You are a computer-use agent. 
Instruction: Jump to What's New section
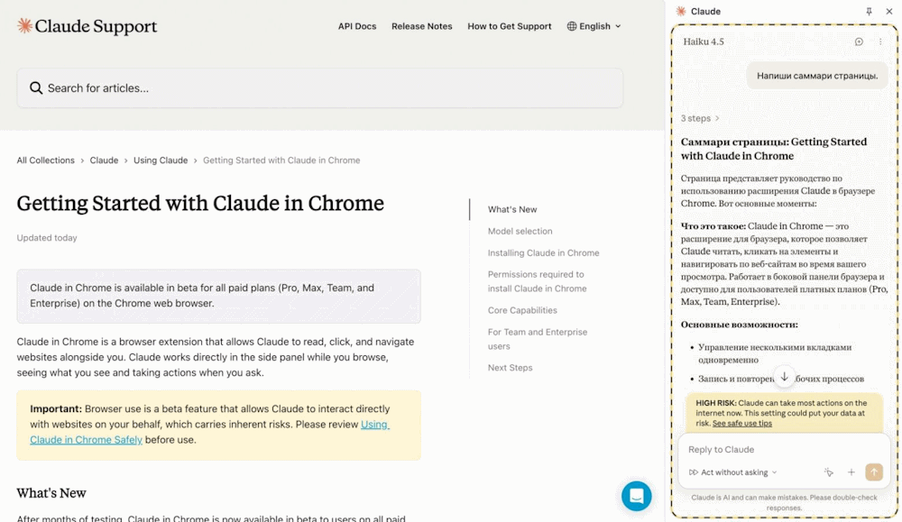[x=512, y=209]
